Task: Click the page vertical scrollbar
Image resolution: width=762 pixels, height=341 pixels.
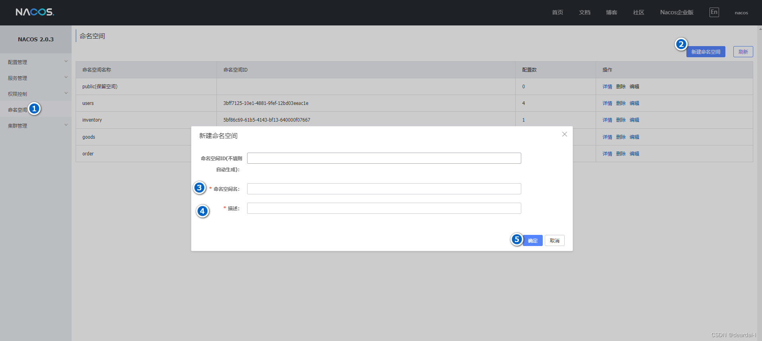Action: [x=759, y=183]
